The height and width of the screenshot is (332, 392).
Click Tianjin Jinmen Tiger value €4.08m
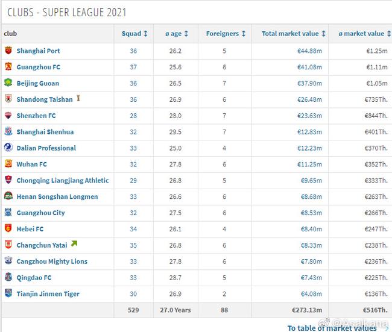pos(311,294)
